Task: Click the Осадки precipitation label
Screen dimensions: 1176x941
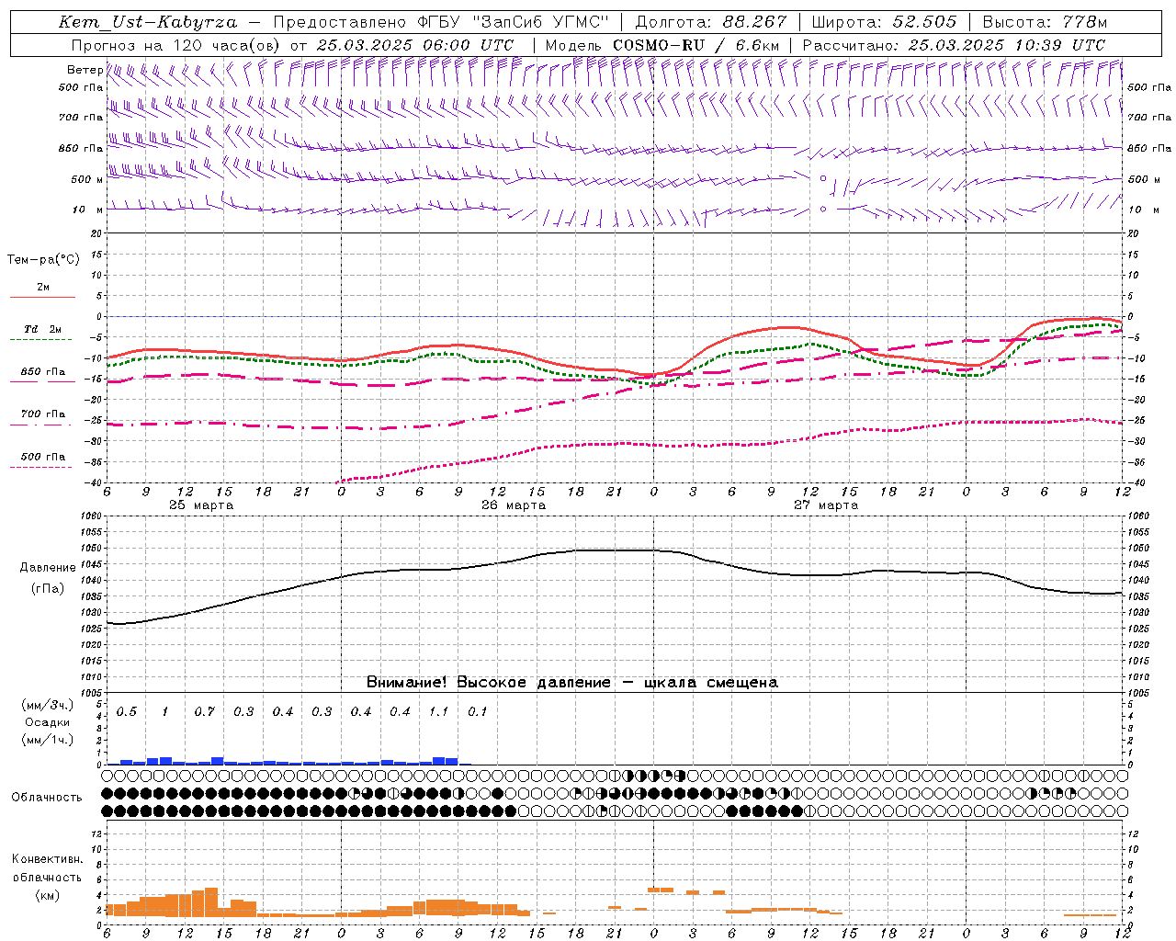Action: [x=47, y=722]
